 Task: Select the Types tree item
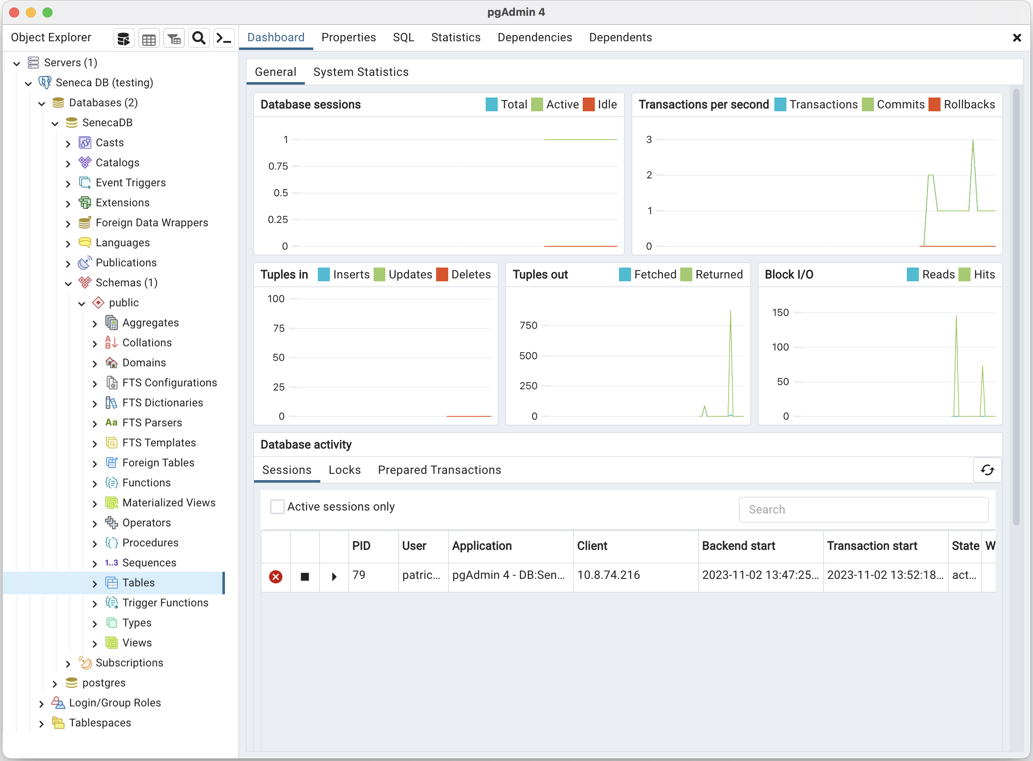click(x=137, y=623)
